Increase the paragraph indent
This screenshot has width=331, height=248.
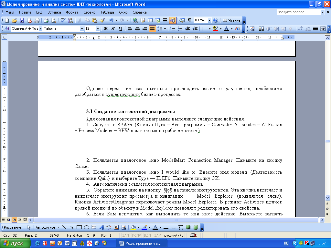pyautogui.click(x=195, y=29)
